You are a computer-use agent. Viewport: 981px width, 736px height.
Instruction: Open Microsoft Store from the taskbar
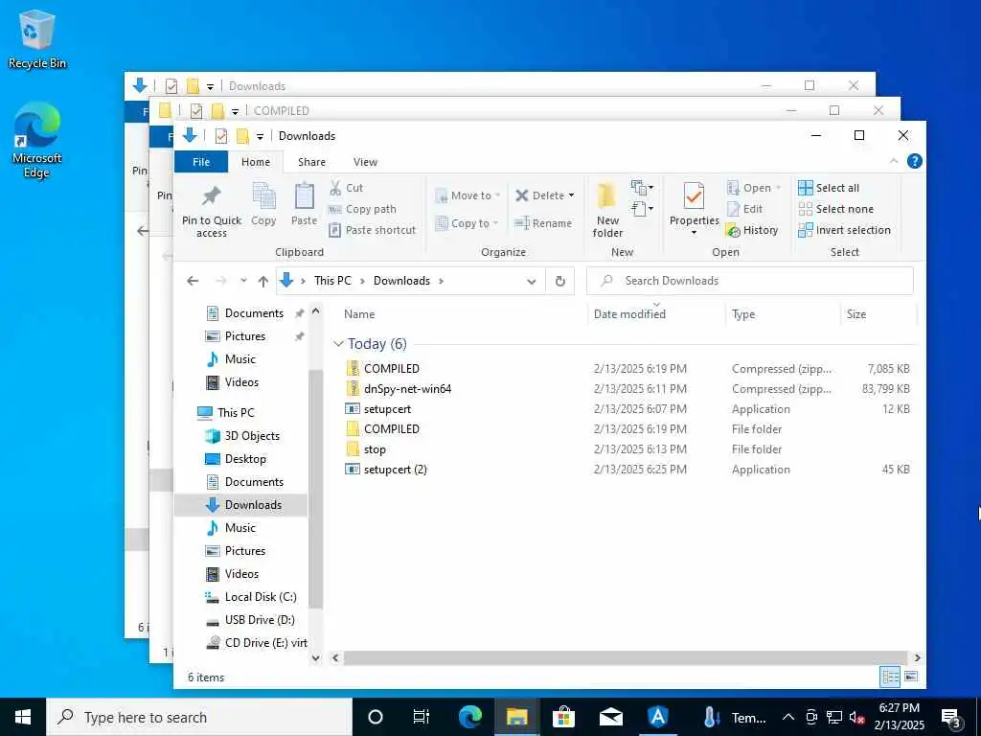tap(563, 717)
